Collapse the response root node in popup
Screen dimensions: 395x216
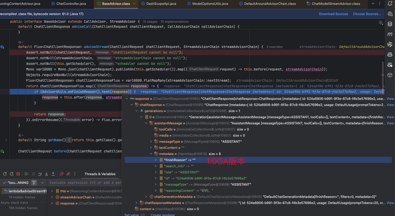[127, 99]
